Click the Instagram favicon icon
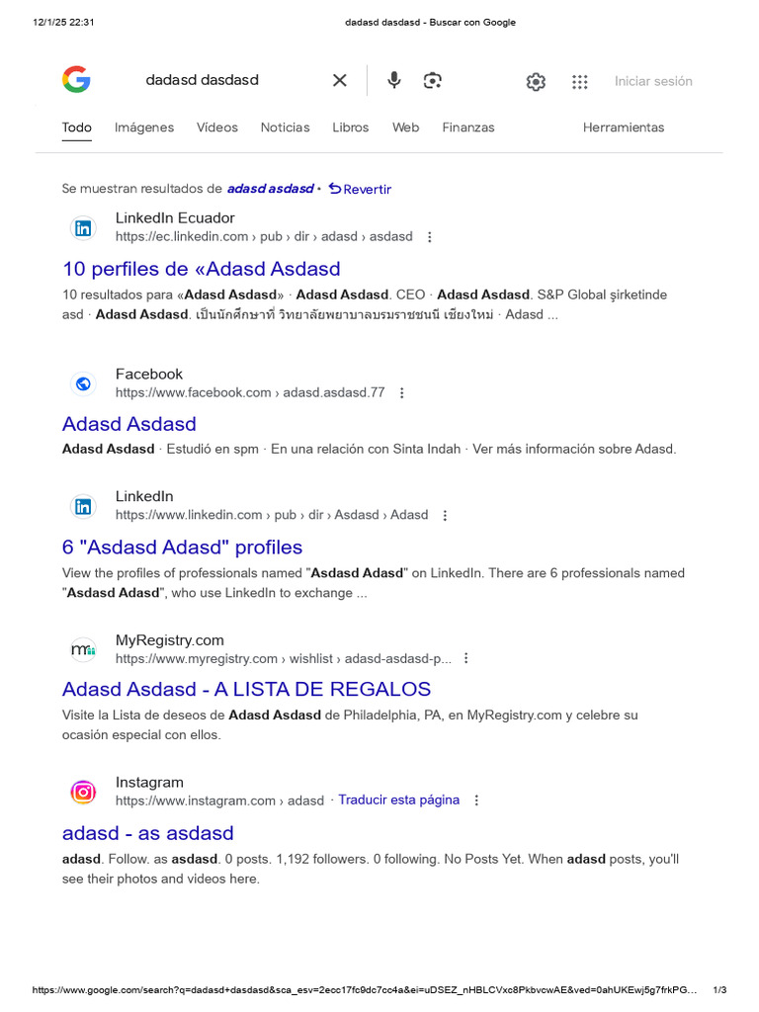This screenshot has height=1012, width=759. tap(84, 792)
